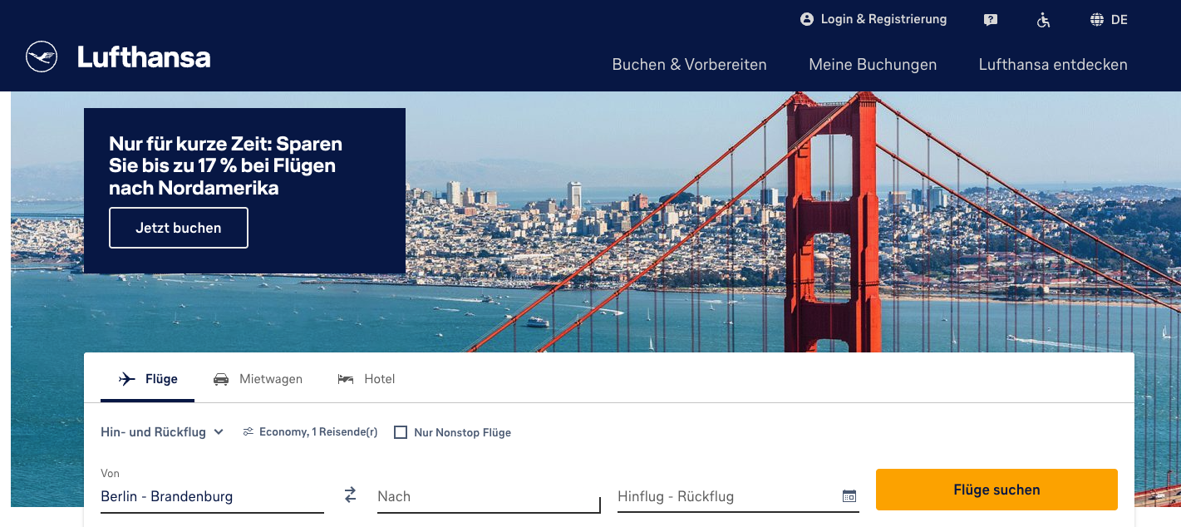Click the Hinflug - Rückflug date field
Image resolution: width=1181 pixels, height=527 pixels.
[x=738, y=496]
